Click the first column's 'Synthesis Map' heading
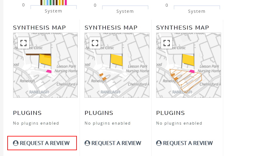The height and width of the screenshot is (156, 258). click(39, 28)
